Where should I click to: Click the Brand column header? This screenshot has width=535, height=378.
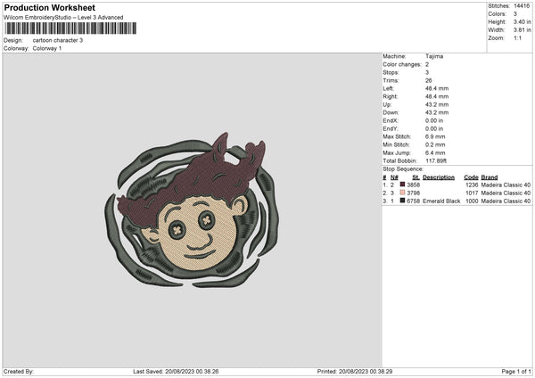coord(490,177)
